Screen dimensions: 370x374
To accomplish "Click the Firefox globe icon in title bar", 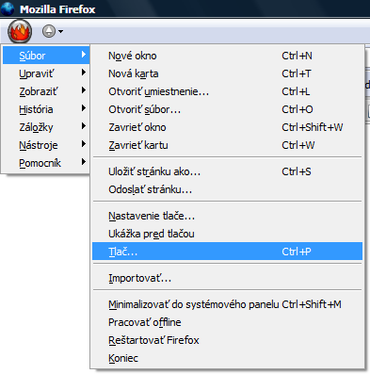I will pos(8,8).
